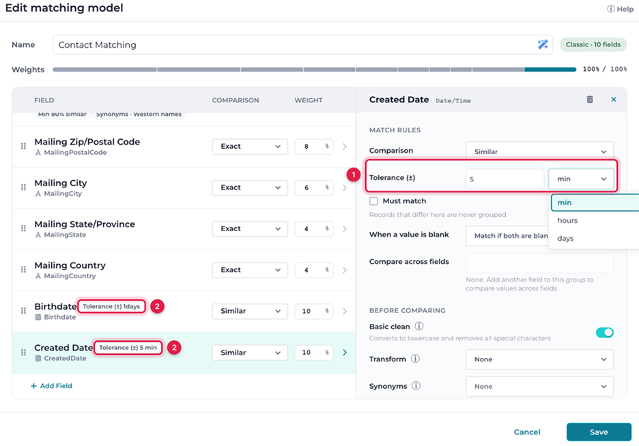Viewport: 639px width, 446px height.
Task: Grab the drag handle for Mailing State/Province
Action: pyautogui.click(x=24, y=228)
